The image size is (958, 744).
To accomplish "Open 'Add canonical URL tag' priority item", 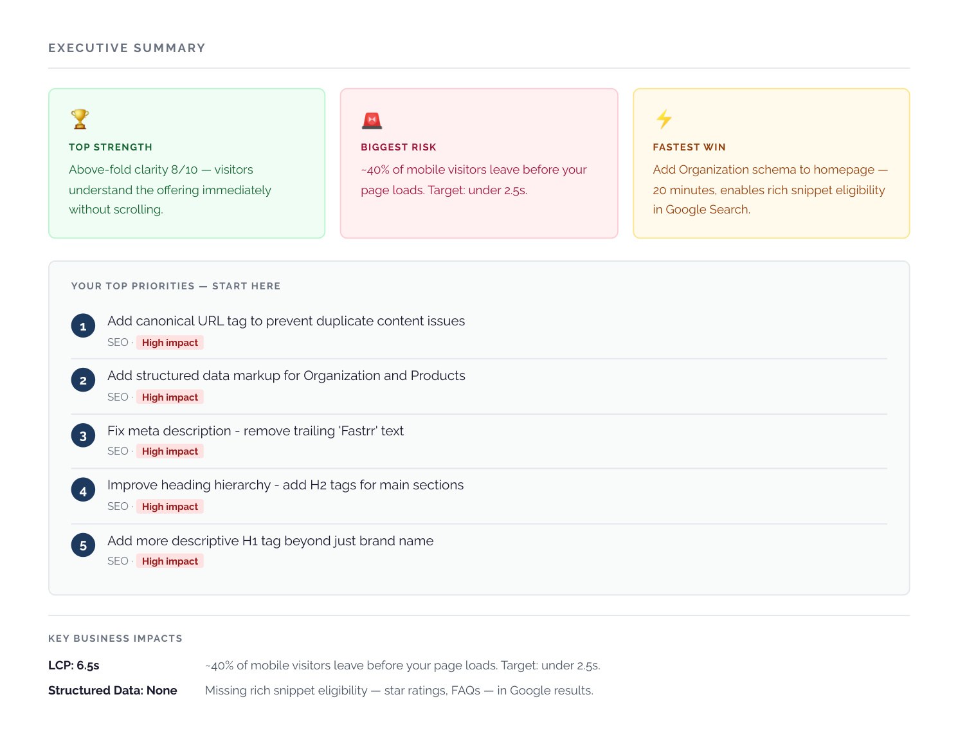I will 286,321.
